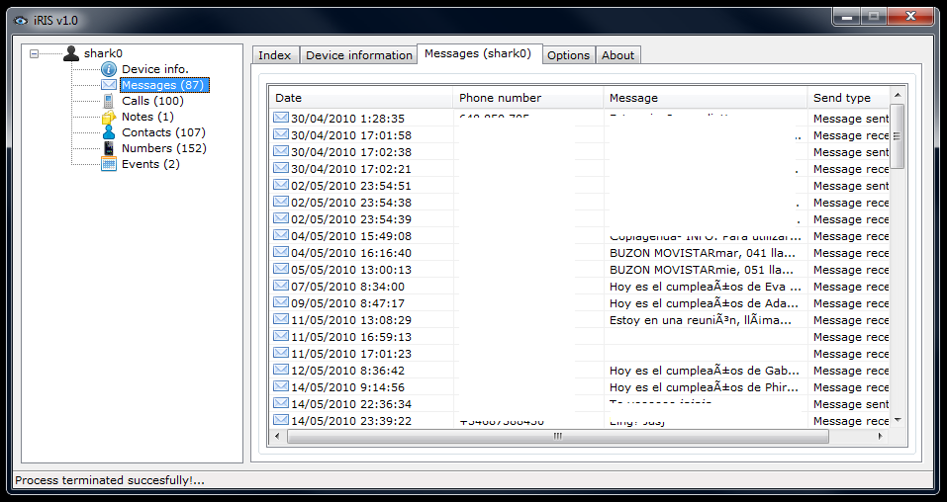This screenshot has width=947, height=502.
Task: Click horizontal scrollbar left arrow
Action: [277, 436]
